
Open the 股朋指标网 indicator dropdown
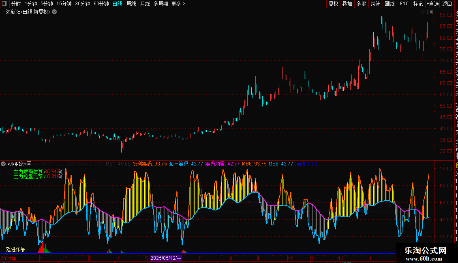(3, 164)
